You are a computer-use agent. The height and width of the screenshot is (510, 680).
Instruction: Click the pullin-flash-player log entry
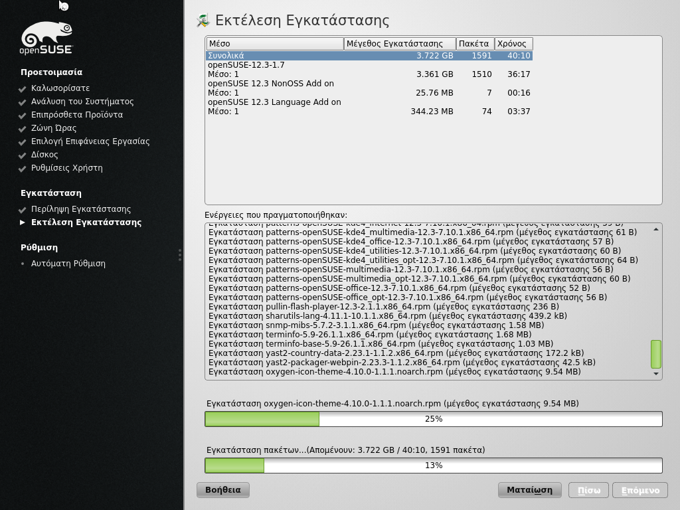pyautogui.click(x=383, y=307)
